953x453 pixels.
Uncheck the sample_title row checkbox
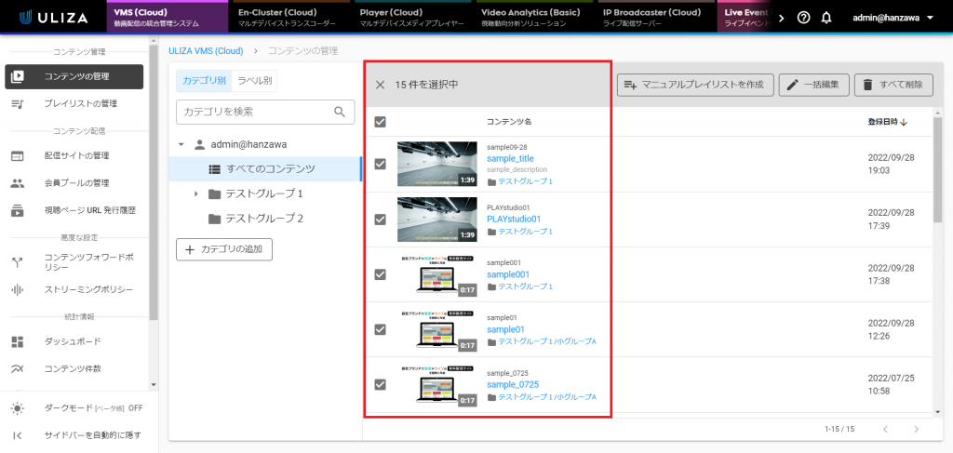pyautogui.click(x=380, y=164)
